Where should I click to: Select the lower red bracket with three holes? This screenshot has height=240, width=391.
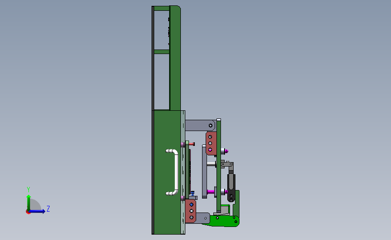191,211
